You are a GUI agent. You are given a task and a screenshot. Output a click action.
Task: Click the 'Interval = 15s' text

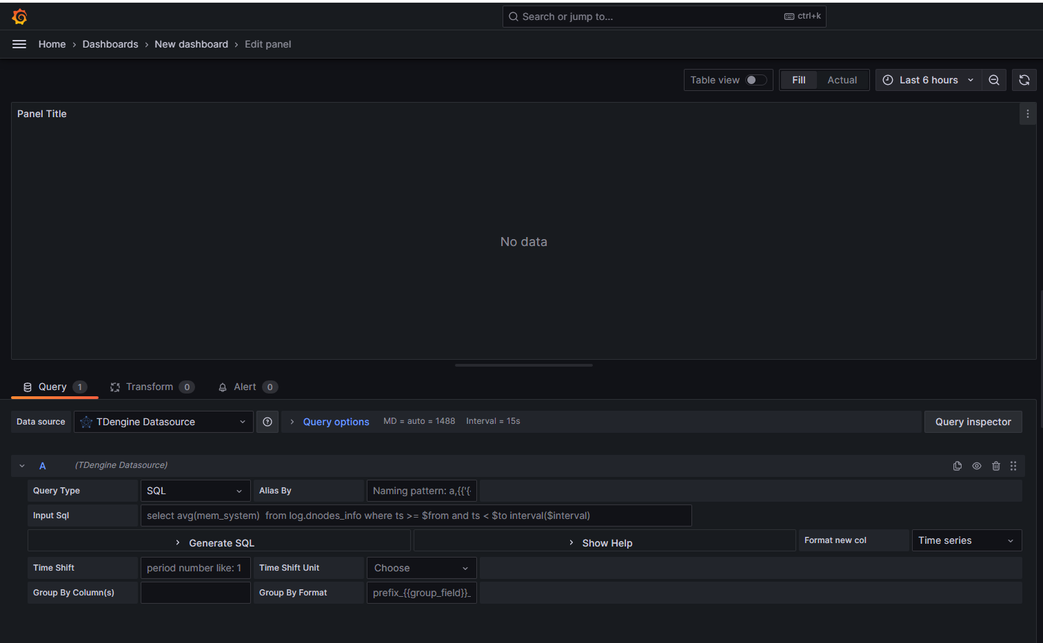[493, 421]
